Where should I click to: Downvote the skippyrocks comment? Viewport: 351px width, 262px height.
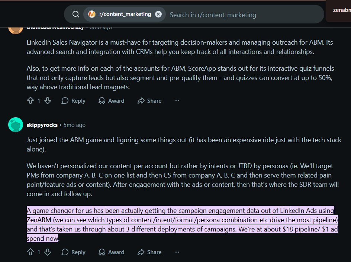click(48, 252)
